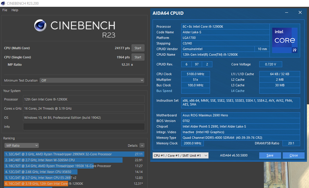This screenshot has width=309, height=188.
Task: Click the BIOS Version value 0702
Action: click(x=240, y=121)
